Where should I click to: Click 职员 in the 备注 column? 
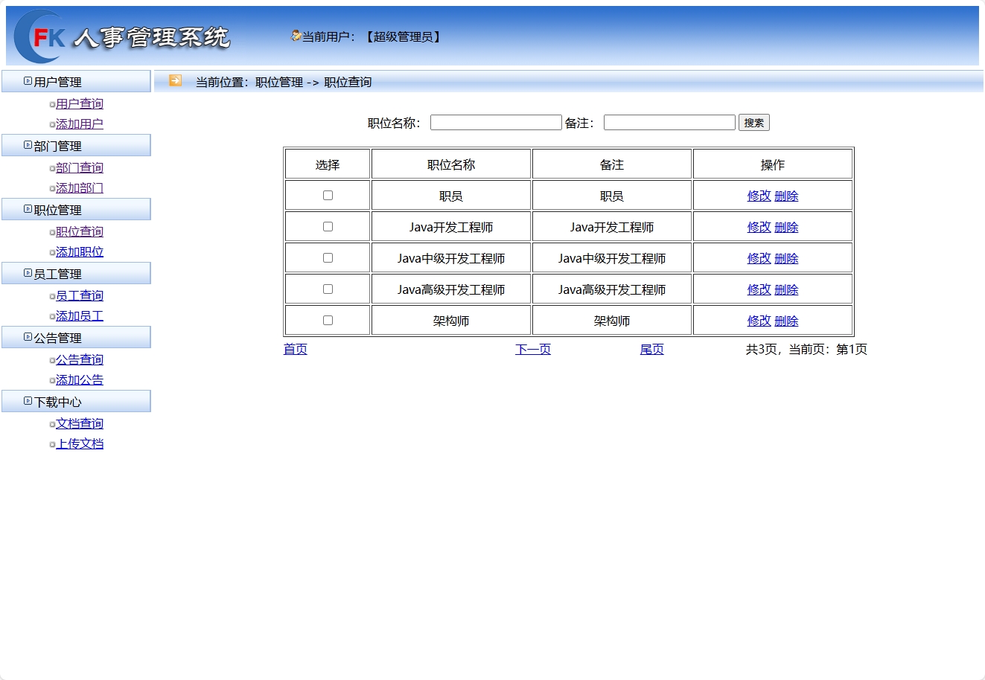612,196
